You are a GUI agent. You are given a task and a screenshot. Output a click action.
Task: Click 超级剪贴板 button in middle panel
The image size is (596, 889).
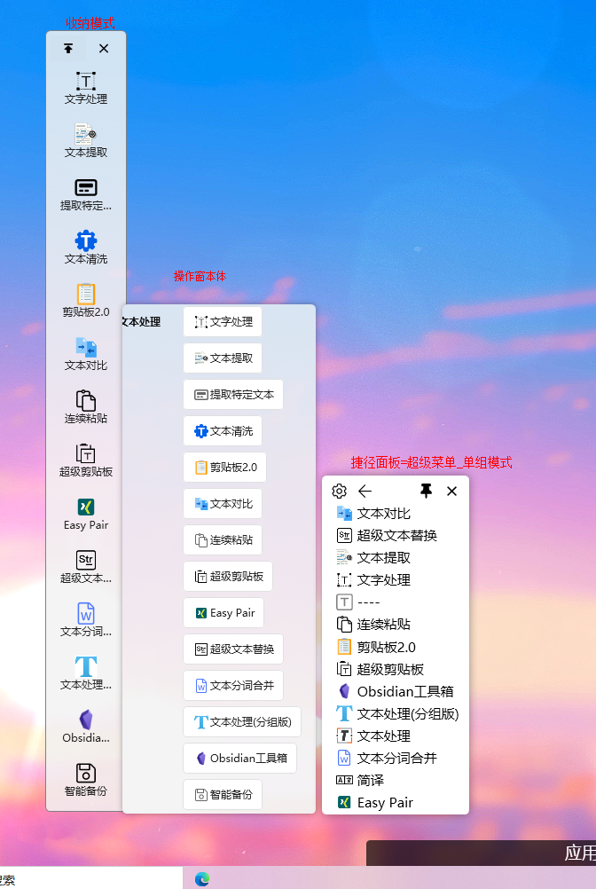click(228, 576)
